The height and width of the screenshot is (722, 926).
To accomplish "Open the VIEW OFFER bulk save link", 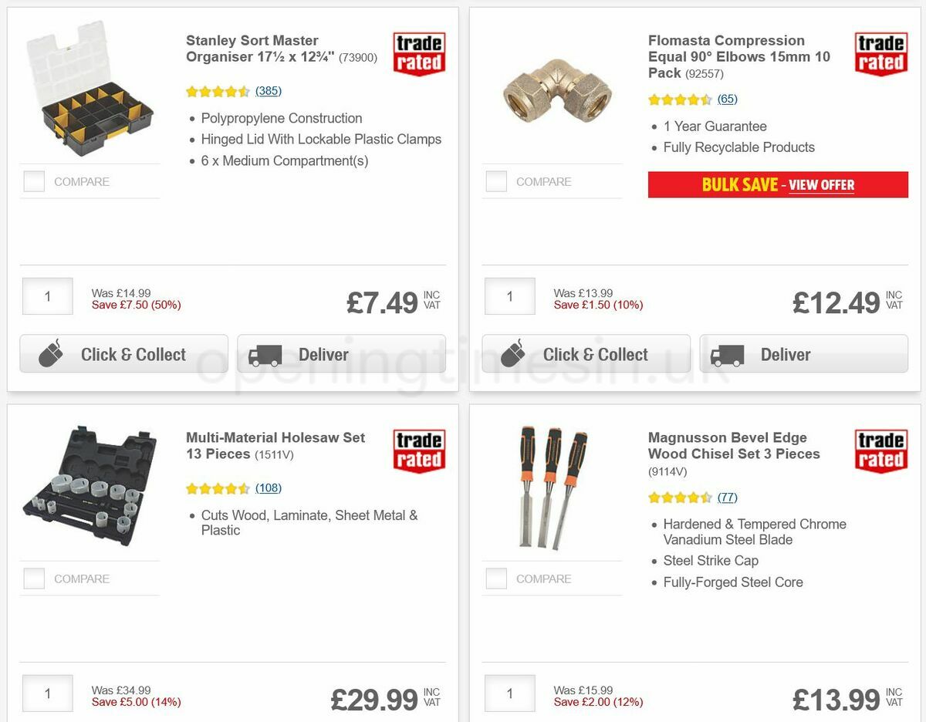I will coord(823,185).
